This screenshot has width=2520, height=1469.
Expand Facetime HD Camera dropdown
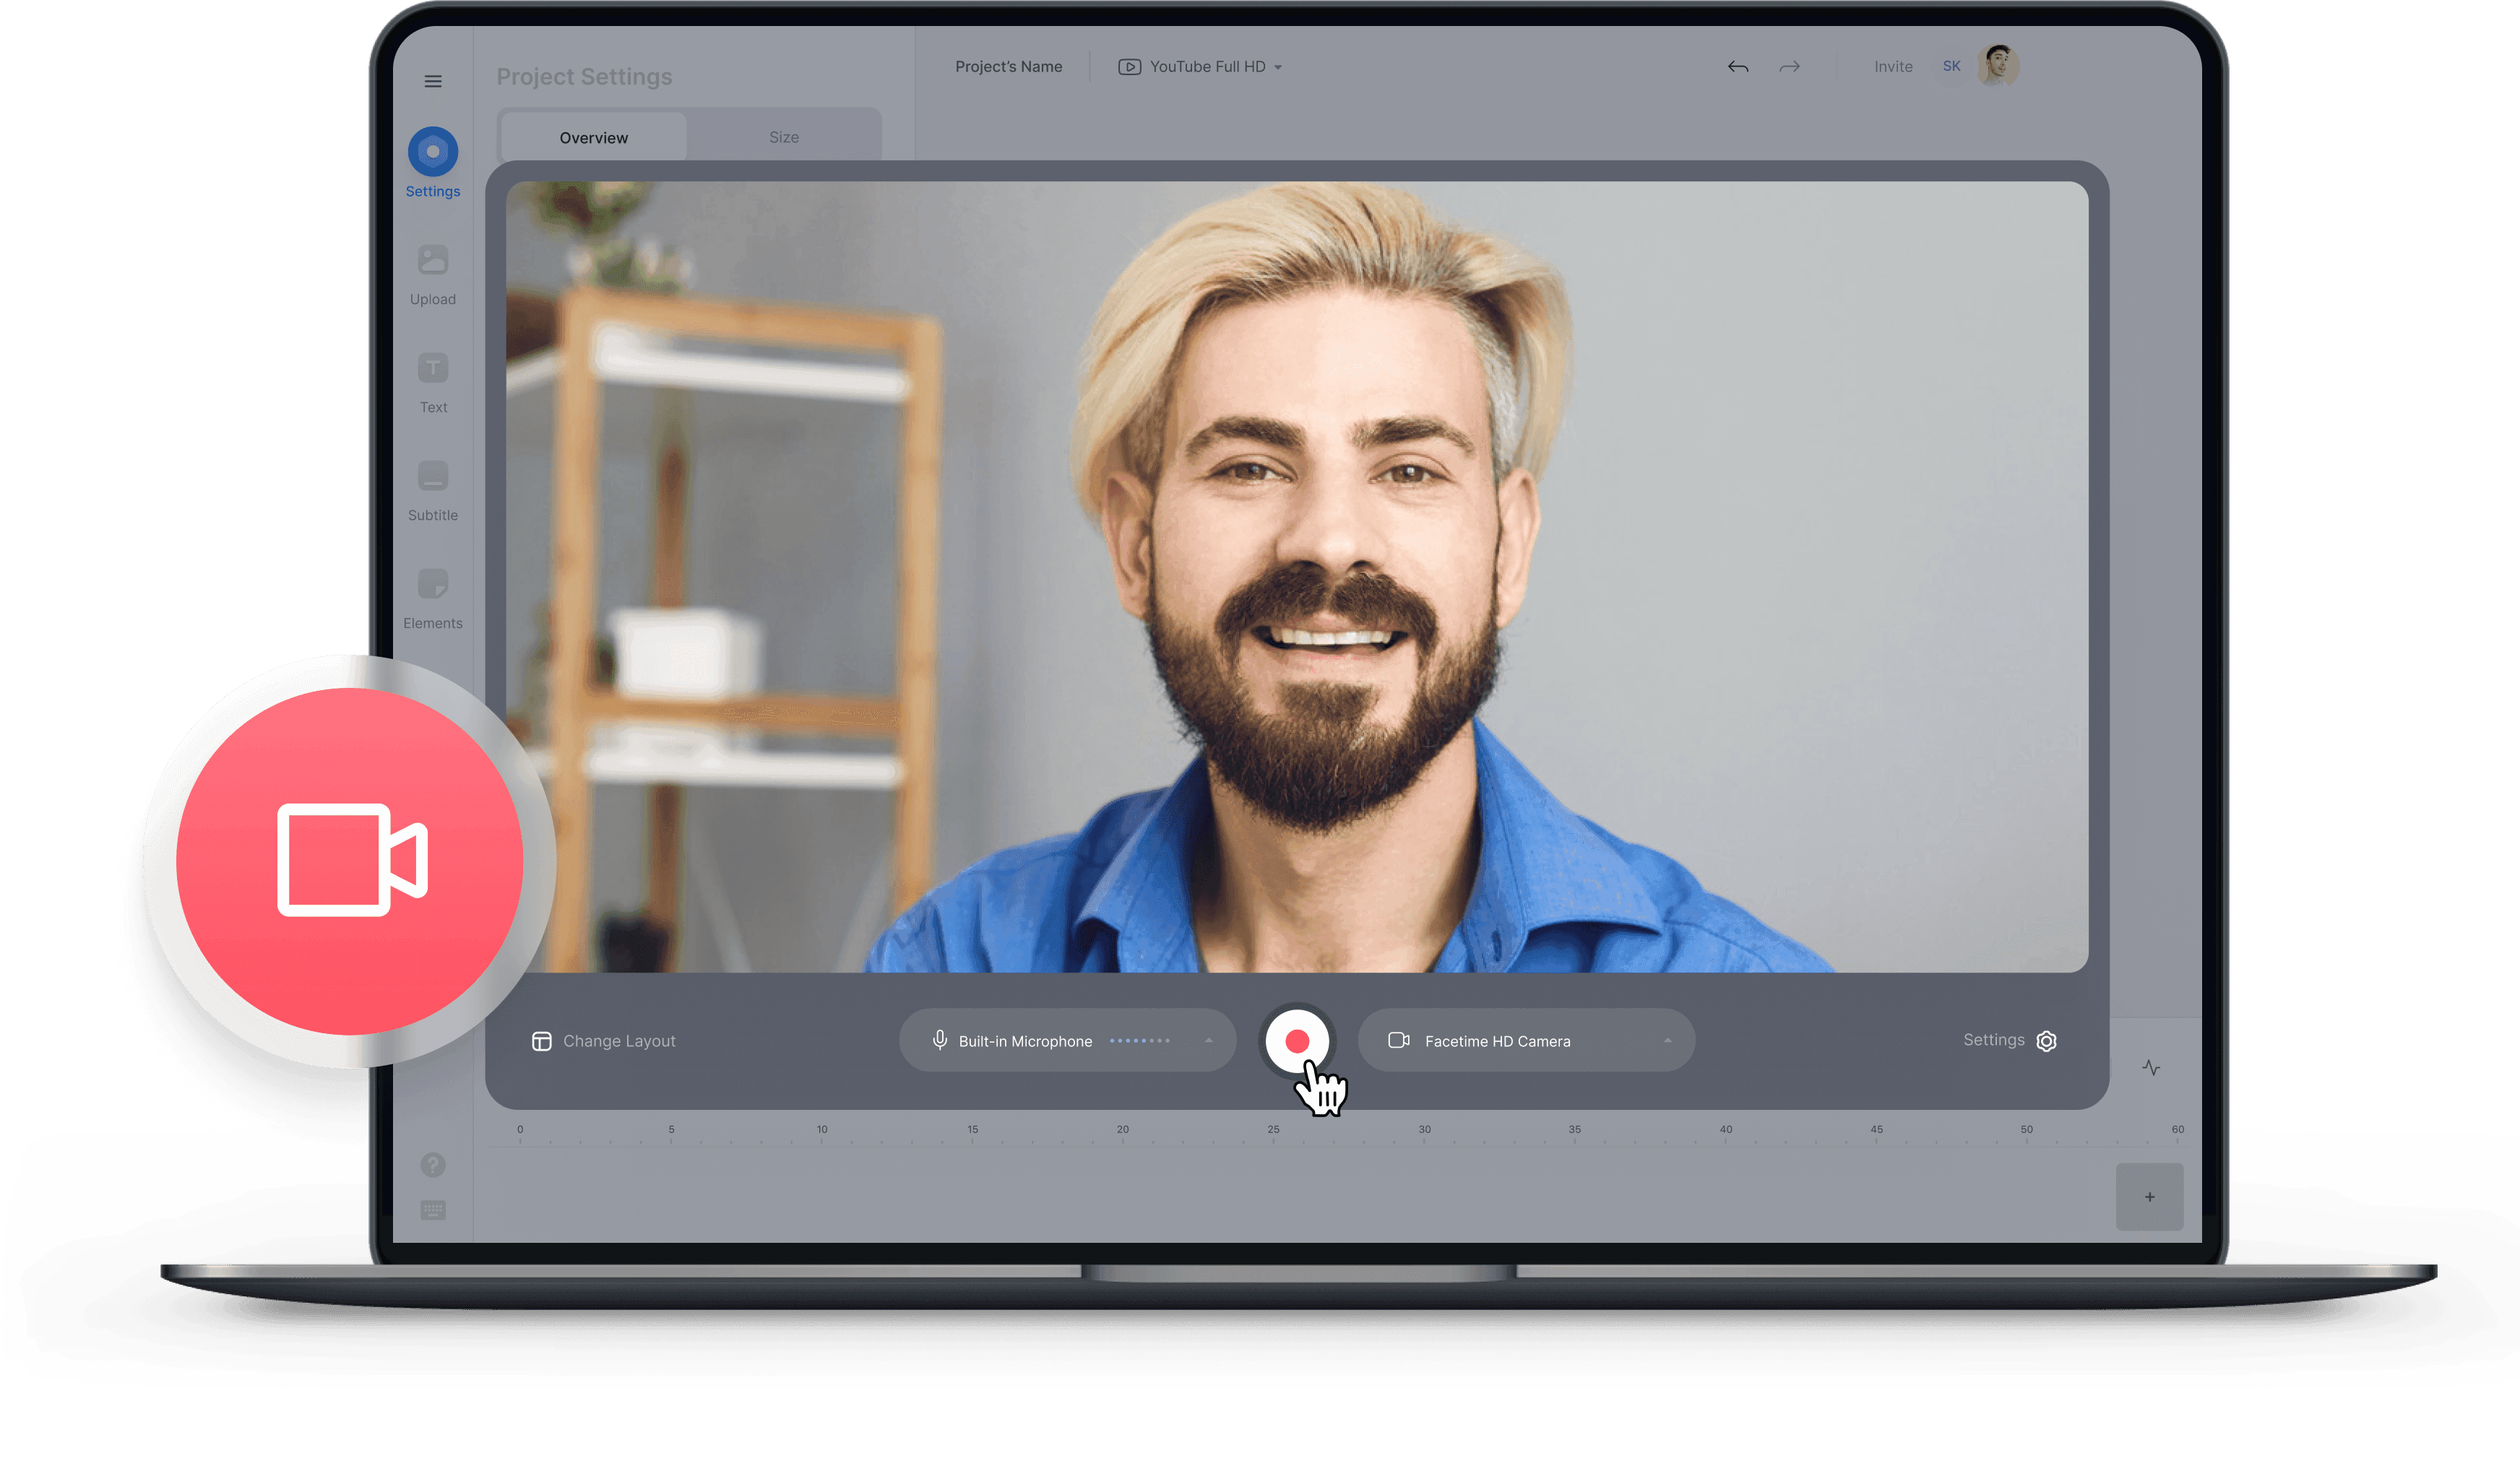[x=1667, y=1041]
